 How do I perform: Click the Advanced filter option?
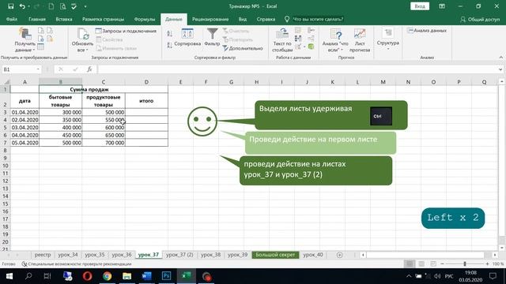coord(243,48)
